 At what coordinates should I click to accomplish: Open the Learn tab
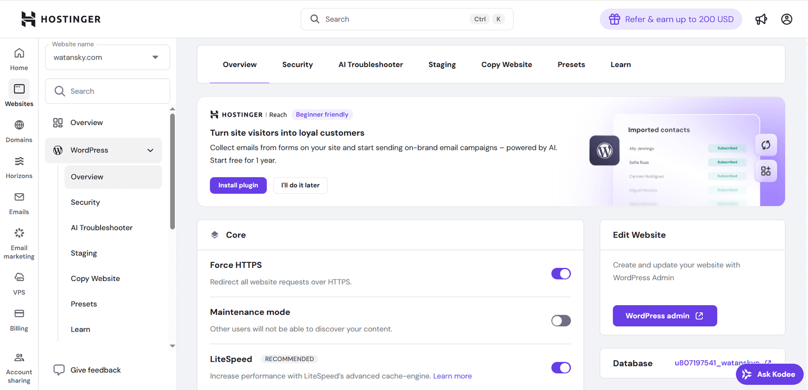tap(621, 65)
